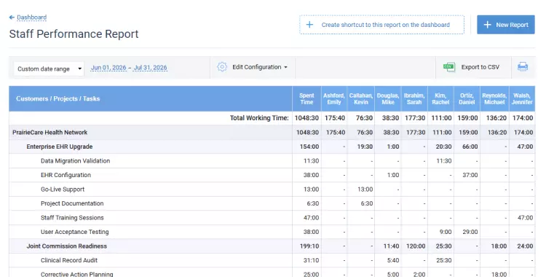Click the plus icon in the create shortcut box
Viewport: 546px width, 277px height.
(309, 25)
